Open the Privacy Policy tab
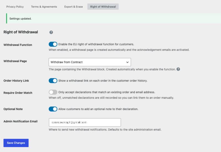Viewport: 221px width, 152px height. 15,7
